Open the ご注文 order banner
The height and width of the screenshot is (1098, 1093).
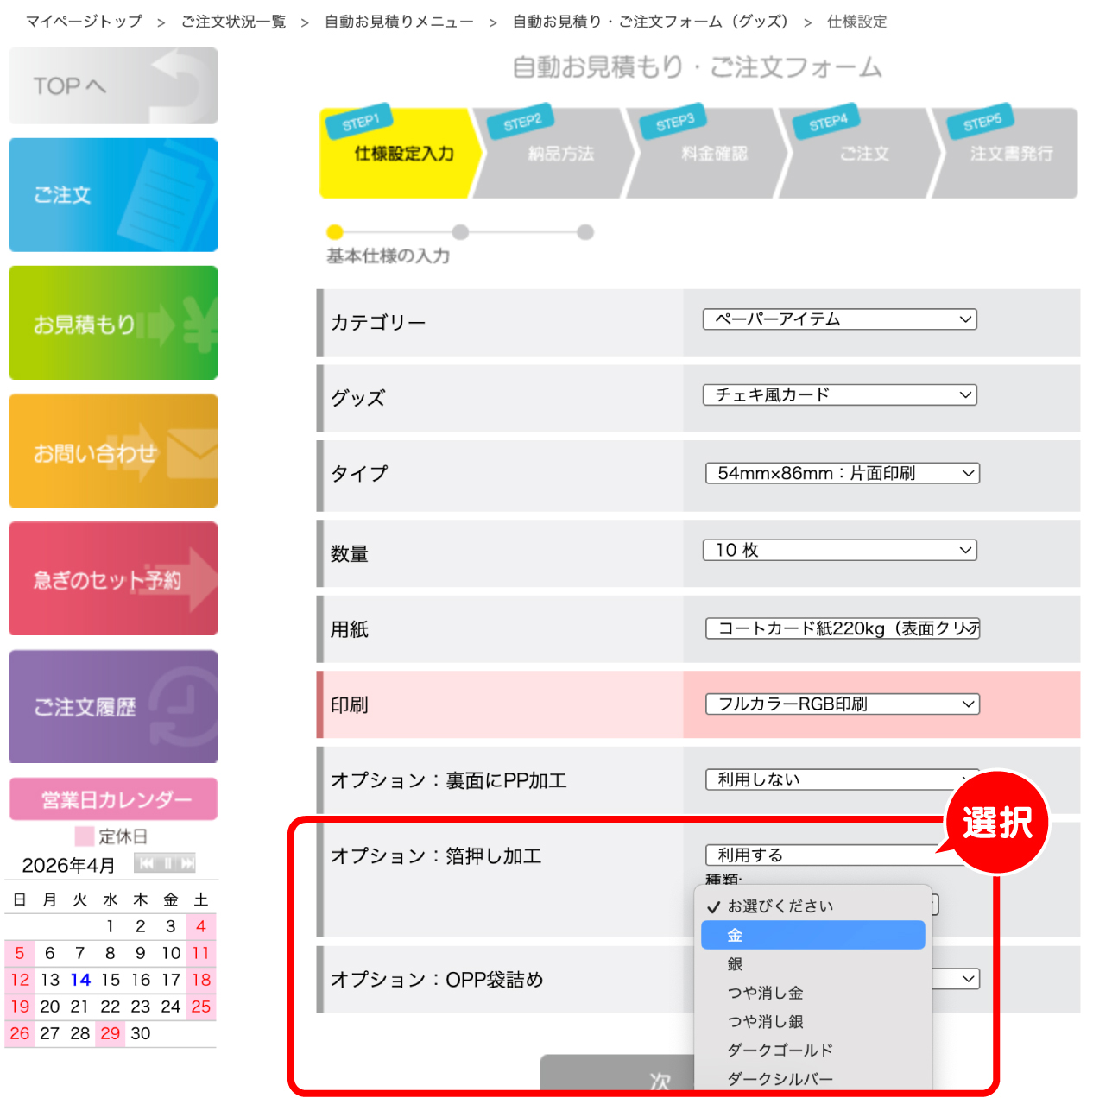[x=113, y=195]
